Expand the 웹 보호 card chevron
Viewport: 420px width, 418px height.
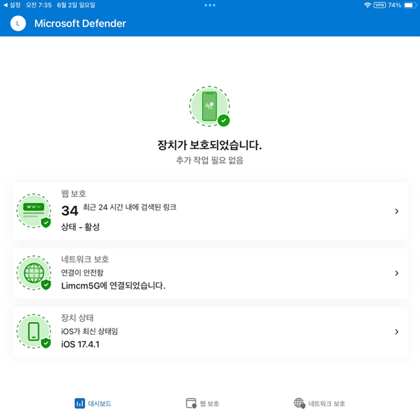click(x=397, y=211)
